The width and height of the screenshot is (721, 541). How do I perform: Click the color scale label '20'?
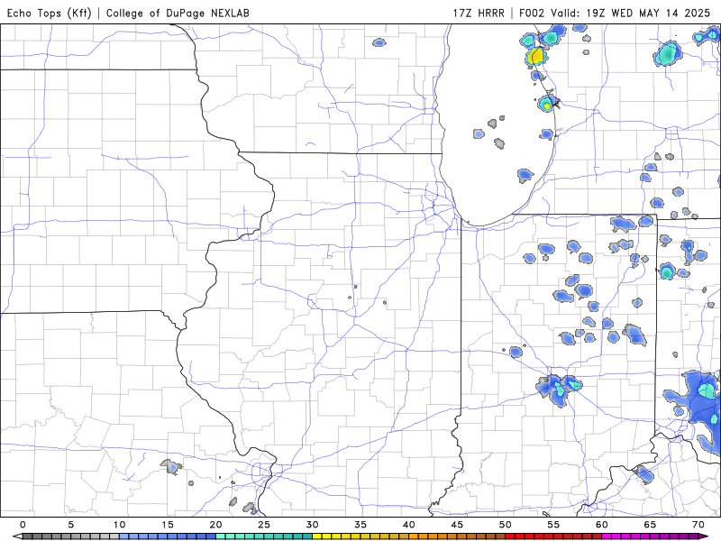(x=215, y=525)
